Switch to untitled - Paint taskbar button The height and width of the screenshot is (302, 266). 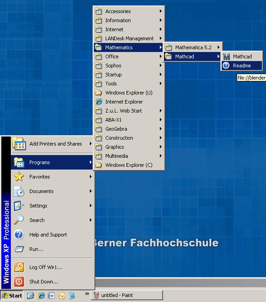coord(127,295)
